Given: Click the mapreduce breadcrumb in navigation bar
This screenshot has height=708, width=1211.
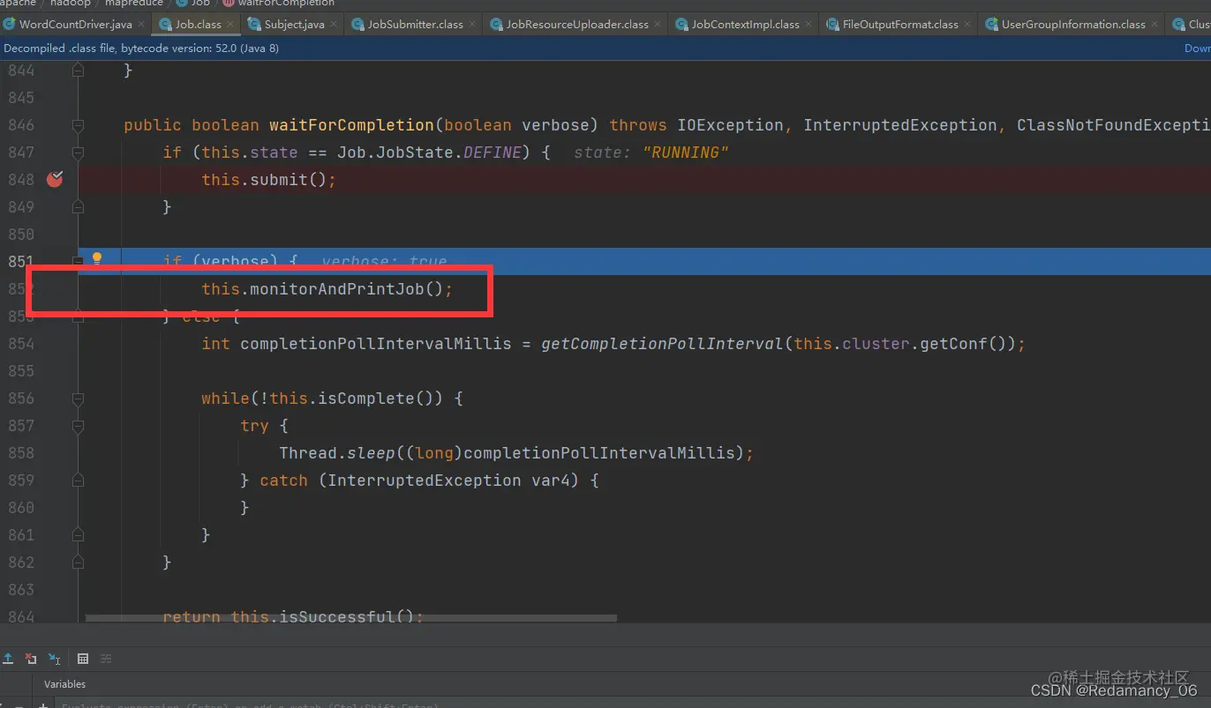Looking at the screenshot, I should click(x=134, y=4).
